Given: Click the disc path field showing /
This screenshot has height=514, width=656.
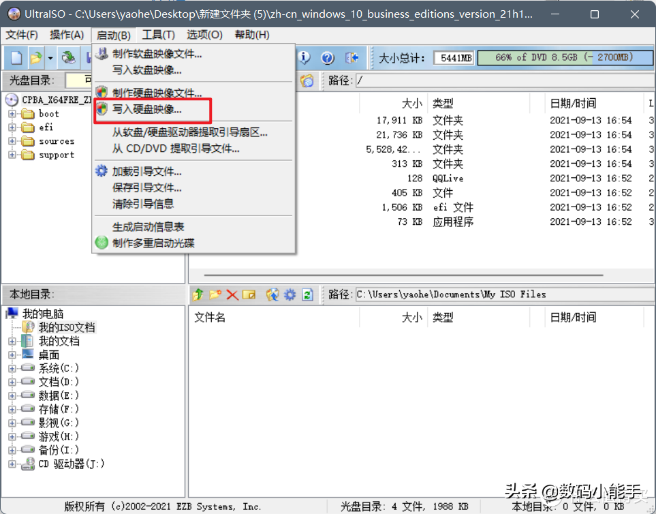Looking at the screenshot, I should click(x=505, y=80).
